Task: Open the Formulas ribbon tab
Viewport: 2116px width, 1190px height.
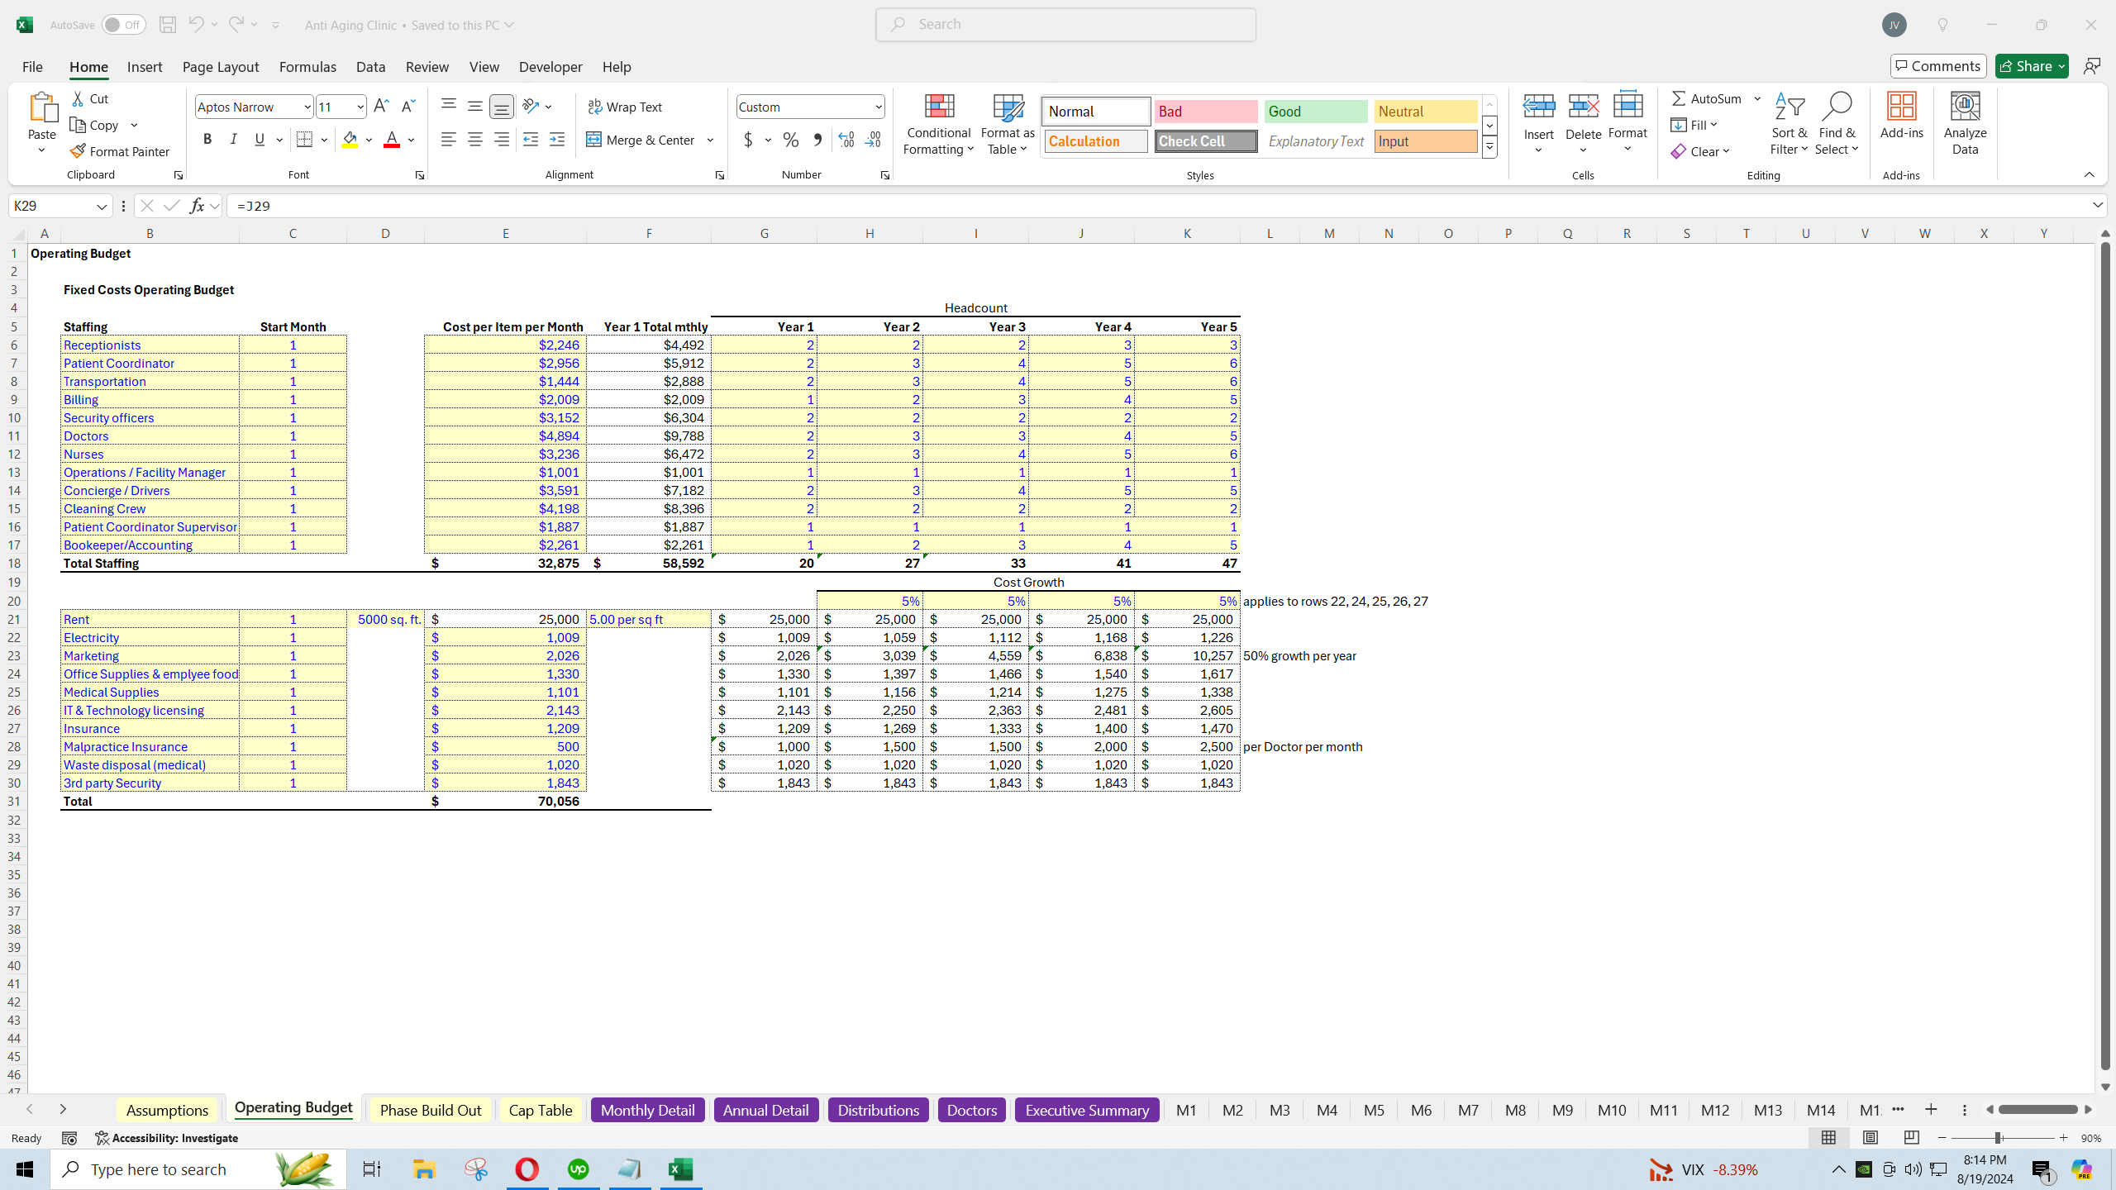Action: point(307,66)
